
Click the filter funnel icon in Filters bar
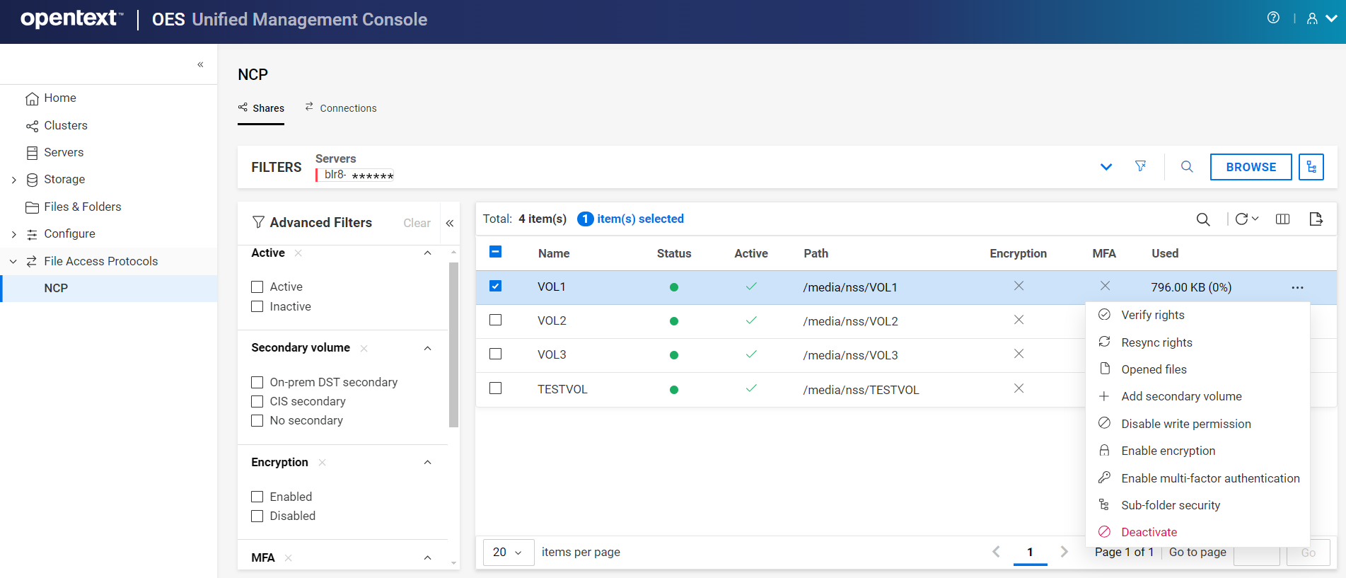1140,166
